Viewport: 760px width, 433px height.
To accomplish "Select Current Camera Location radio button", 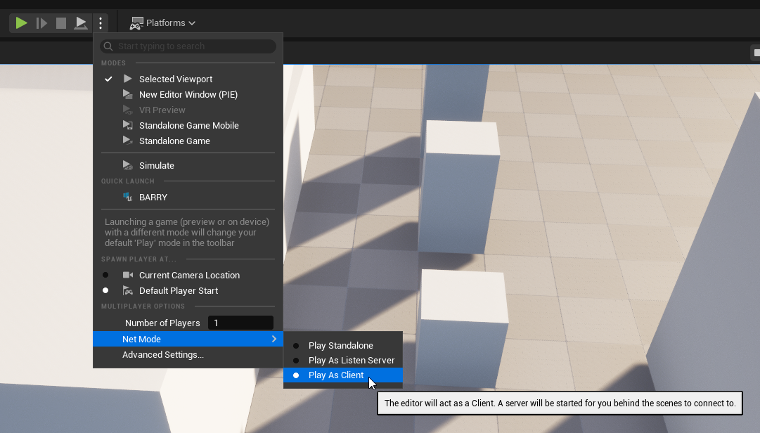I will 105,276.
